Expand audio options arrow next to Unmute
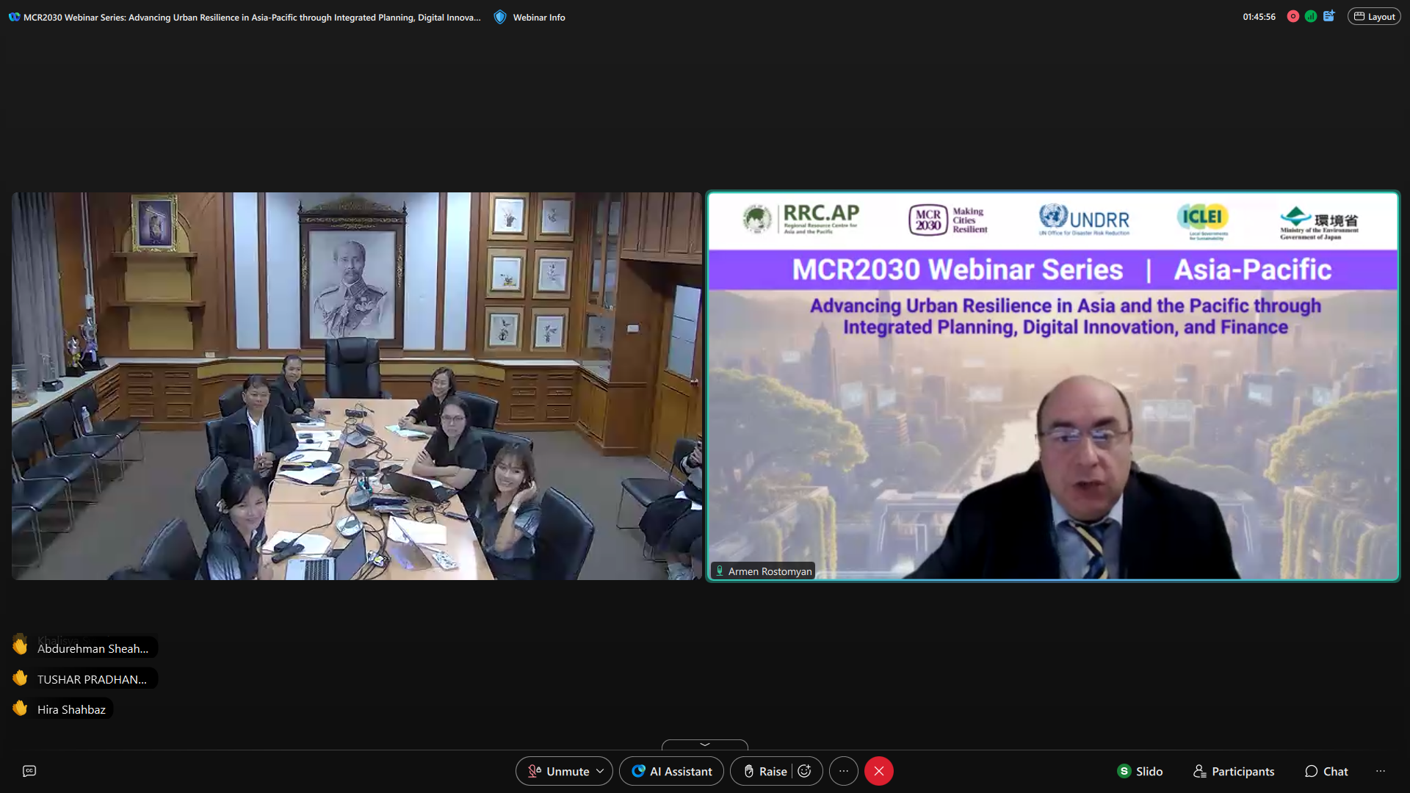Viewport: 1410px width, 793px height. coord(601,771)
